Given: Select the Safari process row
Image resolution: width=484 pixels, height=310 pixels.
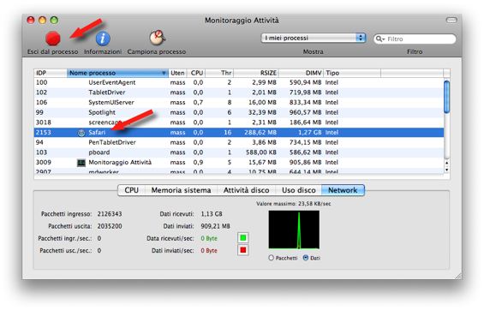Looking at the screenshot, I should coord(239,133).
